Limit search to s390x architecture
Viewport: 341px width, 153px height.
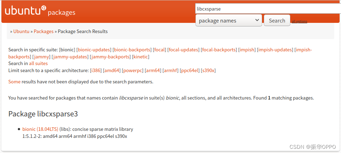click(208, 71)
